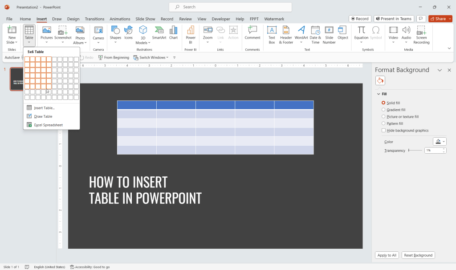The height and width of the screenshot is (270, 456).
Task: Choose Gradient fill for the background
Action: [x=383, y=110]
